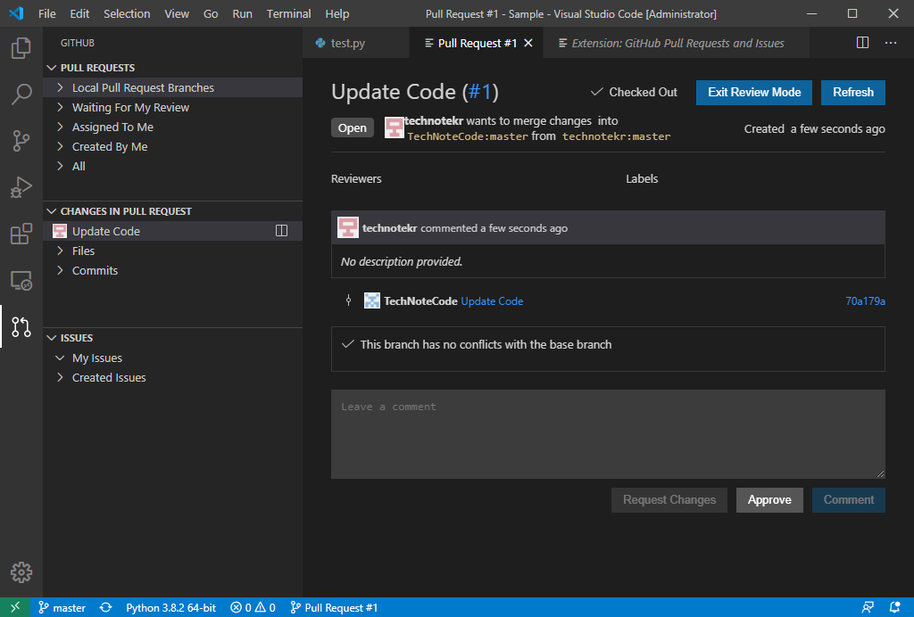914x617 pixels.
Task: Open the Manage gear menu
Action: 21,572
